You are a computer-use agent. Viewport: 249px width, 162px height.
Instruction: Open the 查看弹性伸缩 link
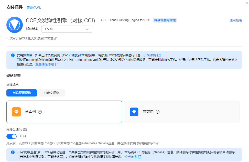(x=45, y=64)
